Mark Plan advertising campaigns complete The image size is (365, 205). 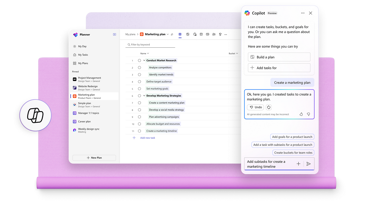pos(139,117)
